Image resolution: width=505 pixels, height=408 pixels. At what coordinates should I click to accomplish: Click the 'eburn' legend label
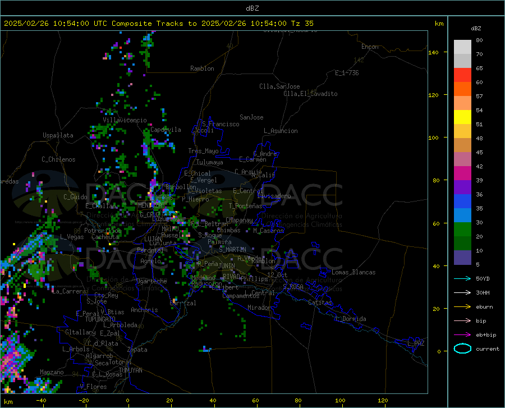point(484,307)
